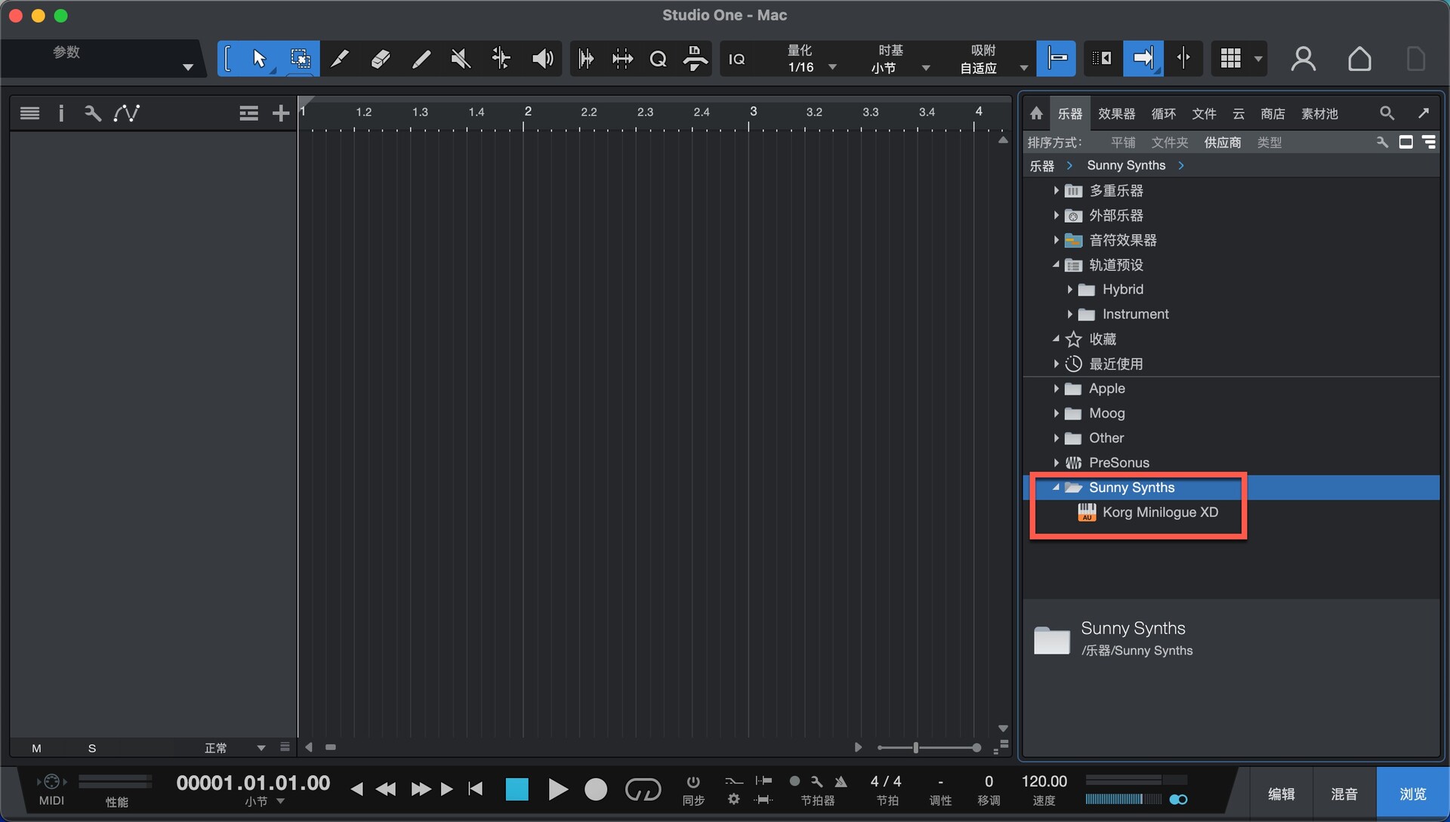Viewport: 1450px width, 822px height.
Task: Switch to the 效果器 browser tab
Action: (x=1116, y=113)
